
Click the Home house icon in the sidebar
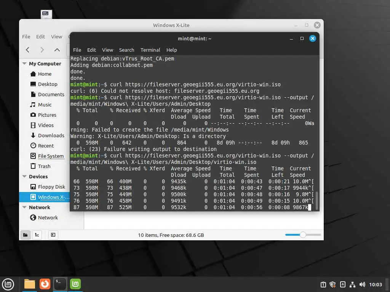[x=33, y=74]
